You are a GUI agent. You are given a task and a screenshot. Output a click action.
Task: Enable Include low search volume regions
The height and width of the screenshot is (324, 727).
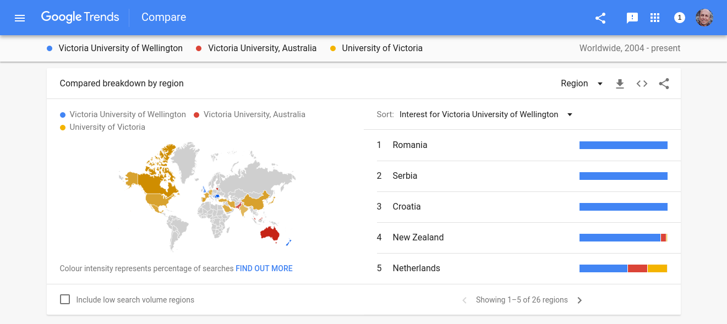tap(65, 300)
